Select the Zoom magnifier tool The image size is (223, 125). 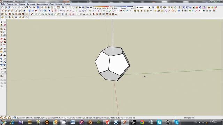(x=1, y=62)
